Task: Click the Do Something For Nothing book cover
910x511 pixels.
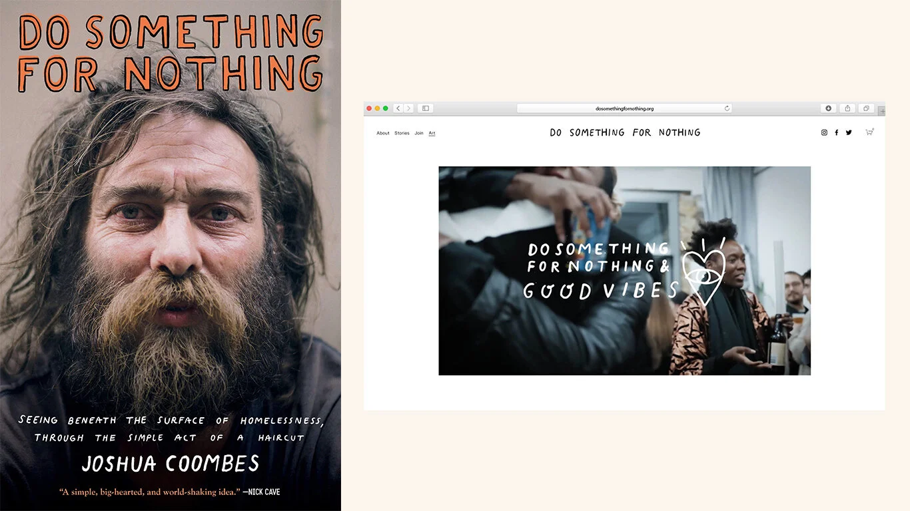Action: pos(171,255)
